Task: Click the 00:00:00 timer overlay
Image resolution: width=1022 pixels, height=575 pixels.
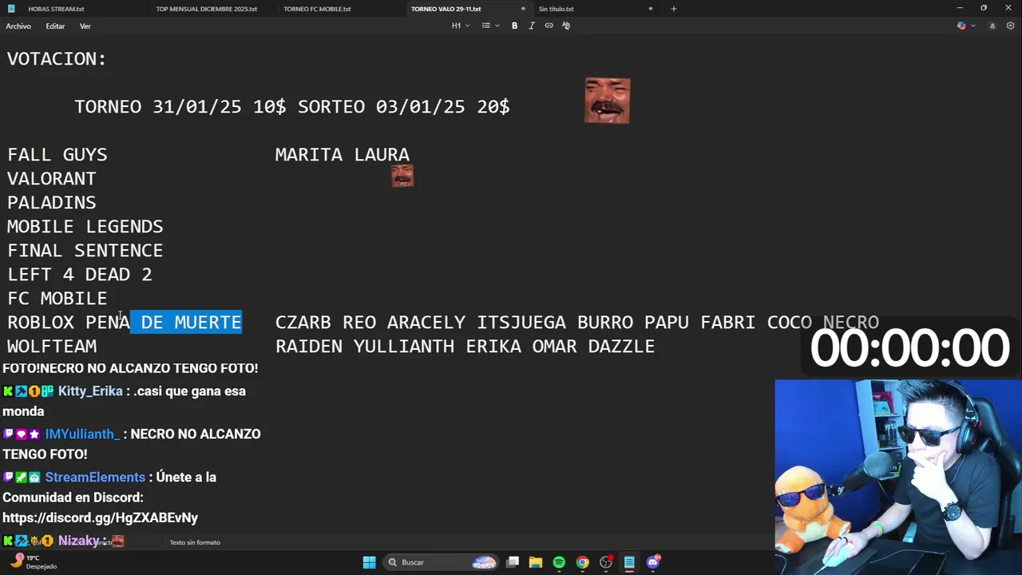Action: 909,349
